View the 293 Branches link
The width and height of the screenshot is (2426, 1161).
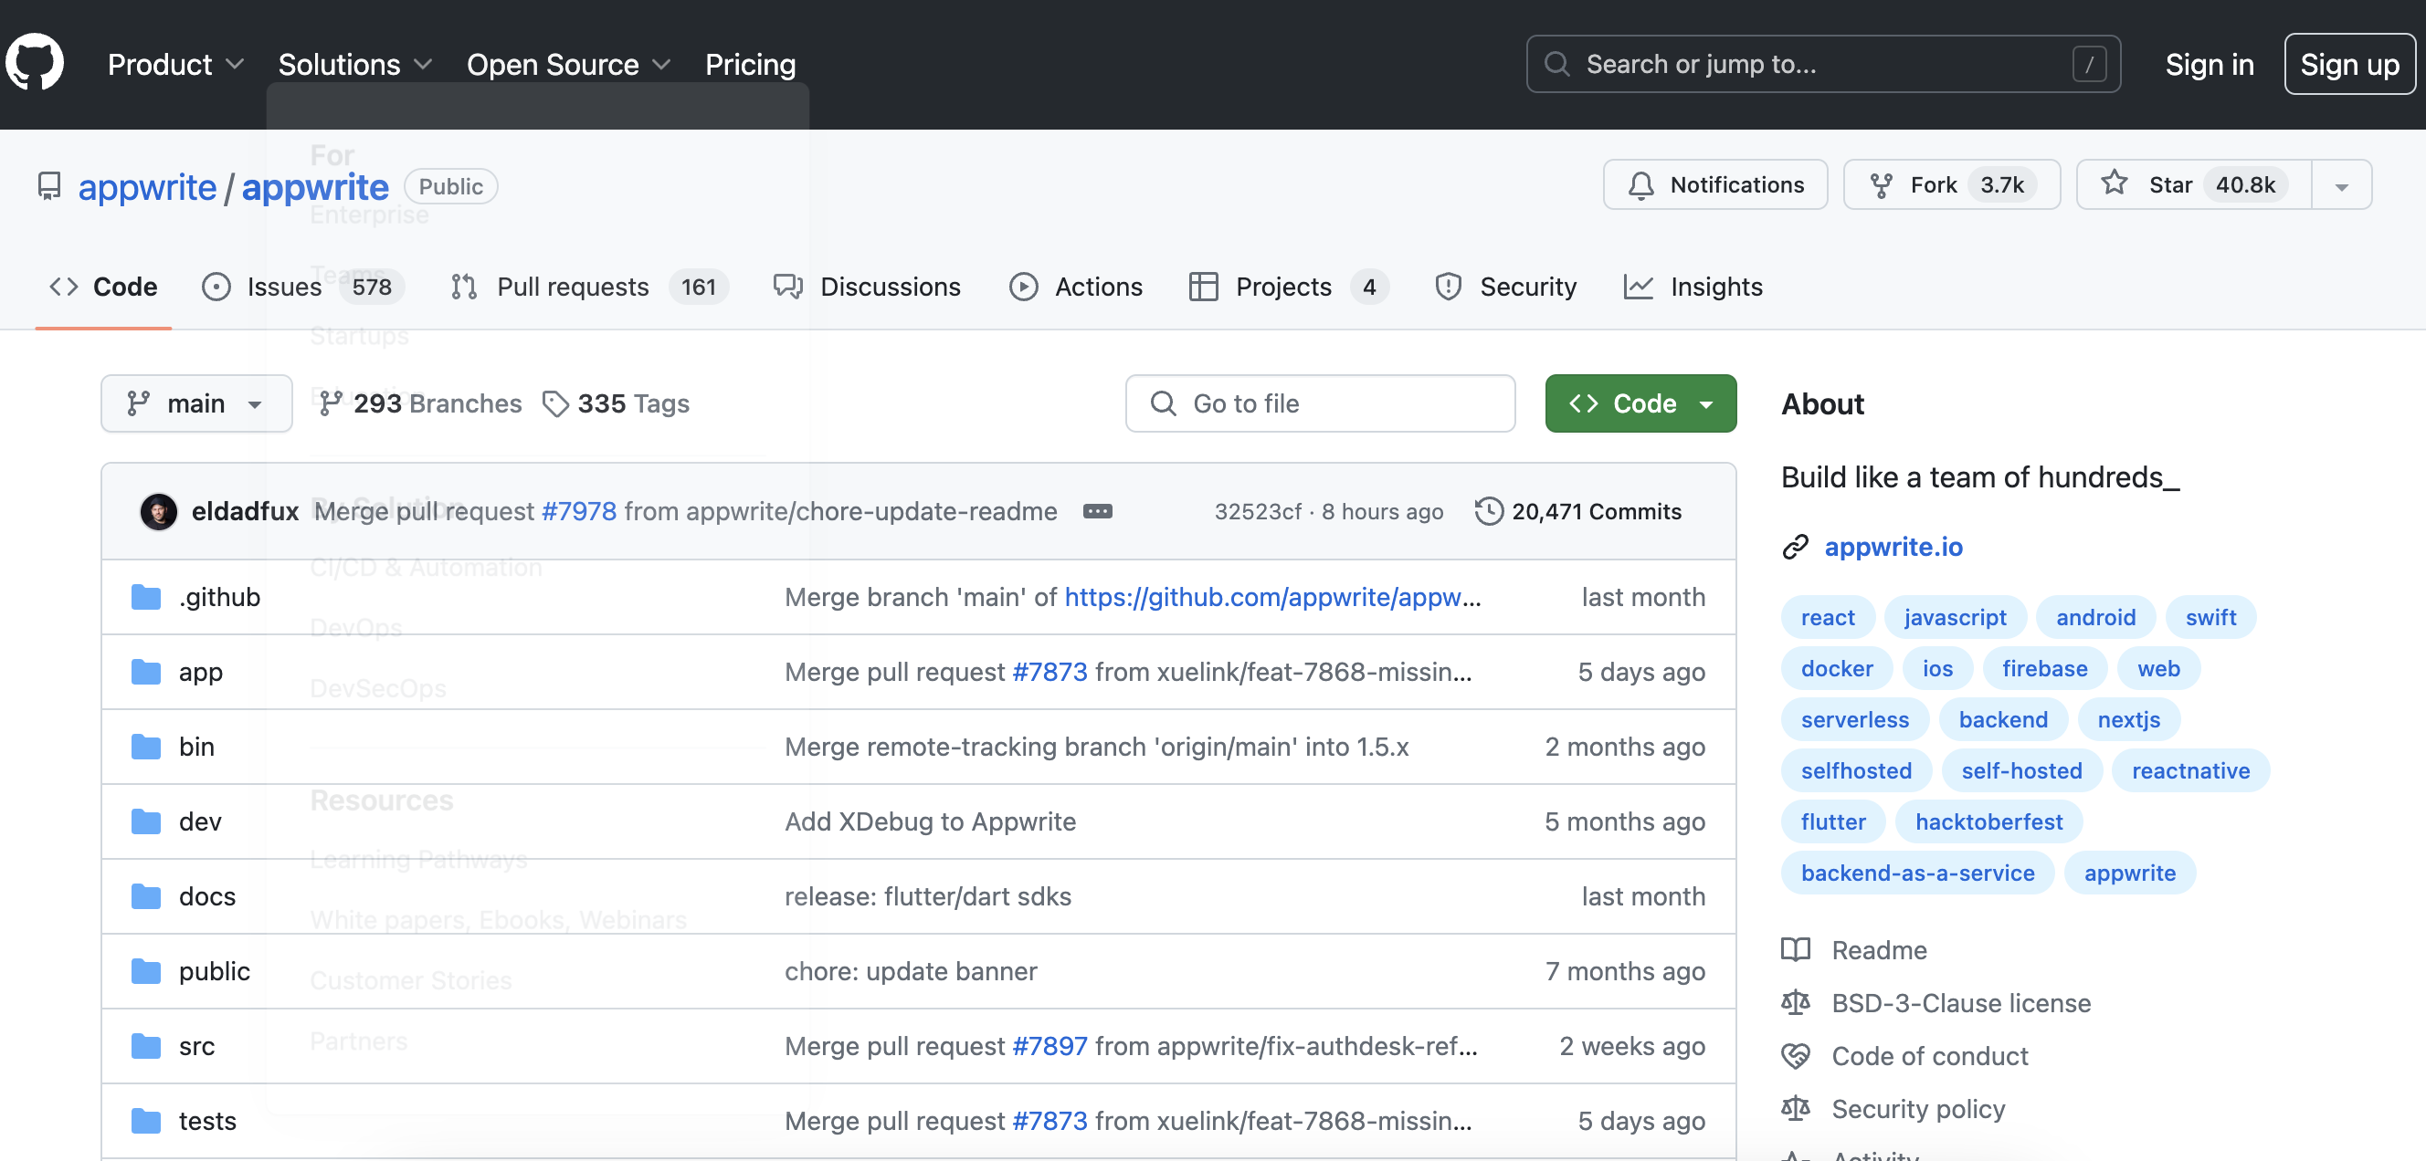click(420, 403)
